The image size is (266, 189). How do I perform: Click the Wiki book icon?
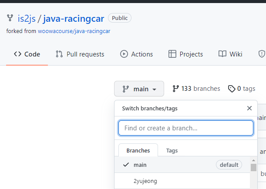point(222,54)
